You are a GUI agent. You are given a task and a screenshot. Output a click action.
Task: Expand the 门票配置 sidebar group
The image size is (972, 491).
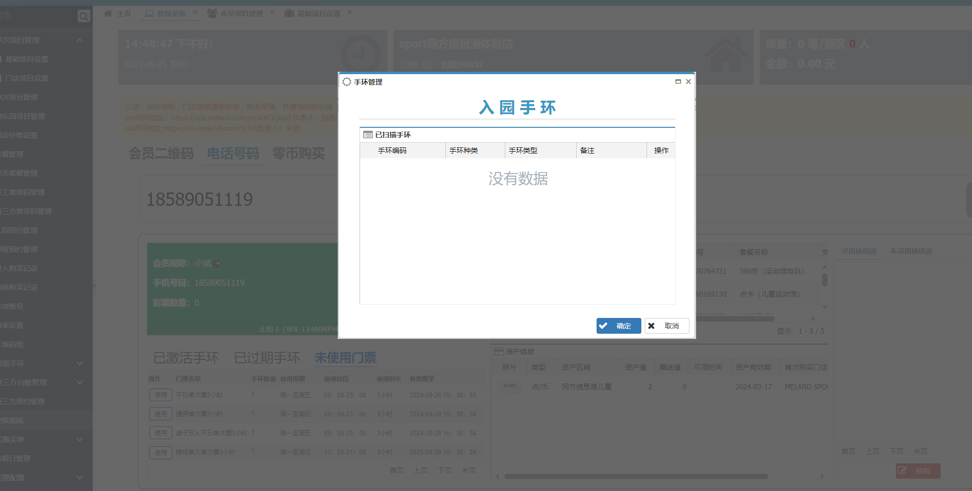[x=79, y=478]
